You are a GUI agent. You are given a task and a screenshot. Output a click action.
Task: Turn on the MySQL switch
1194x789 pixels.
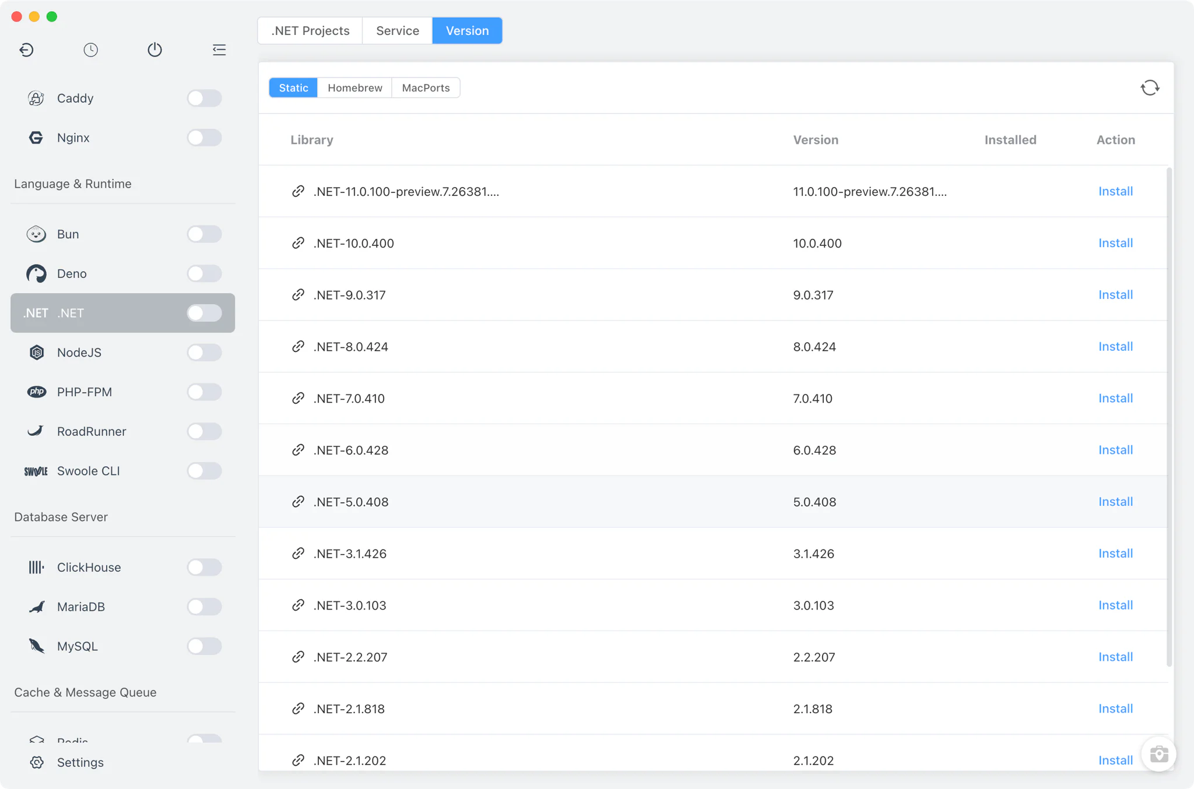click(204, 646)
